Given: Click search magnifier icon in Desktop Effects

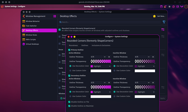Looking at the screenshot, I should click(x=60, y=22).
